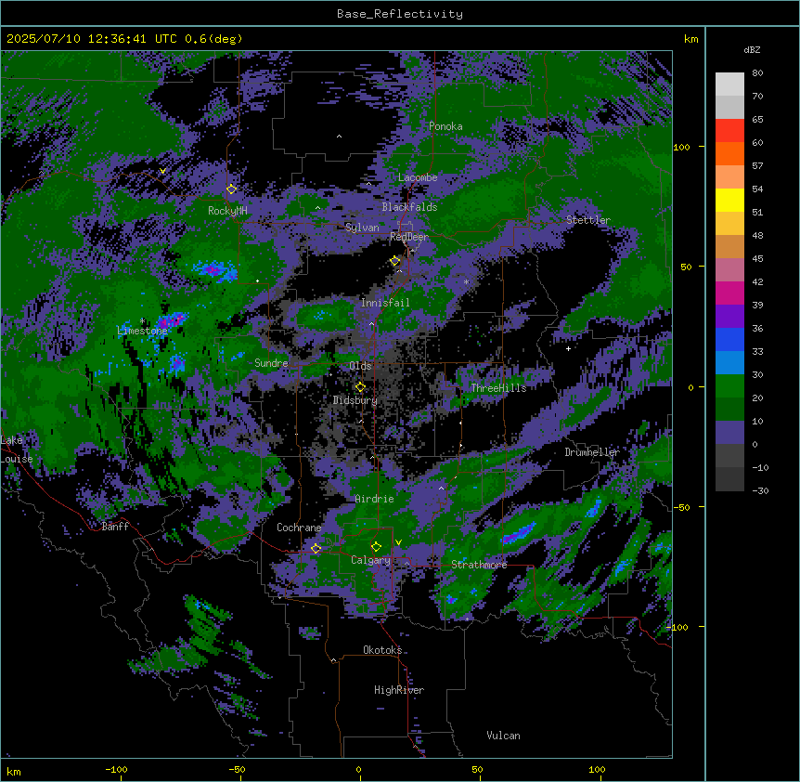Click the yellow diamond marker above Calgary
Screen dimensions: 800x782
(x=376, y=547)
